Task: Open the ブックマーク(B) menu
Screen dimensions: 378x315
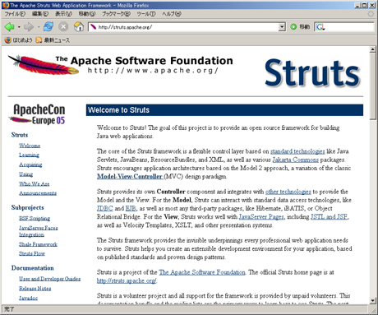Action: 117,14
